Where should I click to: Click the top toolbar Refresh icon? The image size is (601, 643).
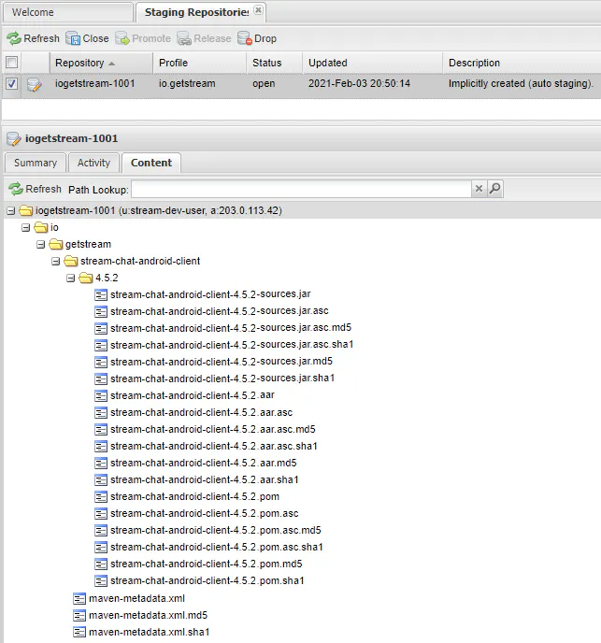(14, 38)
